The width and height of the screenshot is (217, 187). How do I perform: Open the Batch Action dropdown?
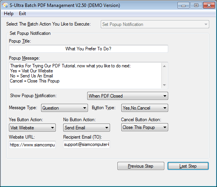[155, 24]
